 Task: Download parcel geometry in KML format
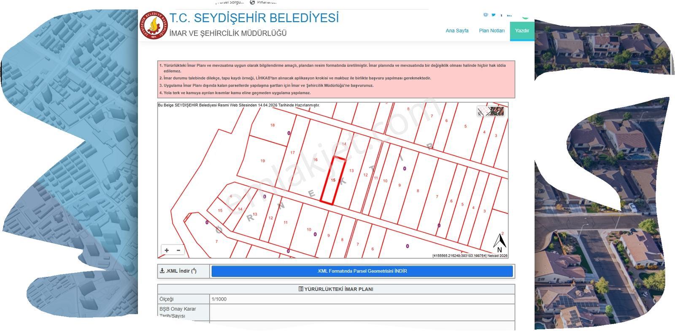(x=362, y=271)
